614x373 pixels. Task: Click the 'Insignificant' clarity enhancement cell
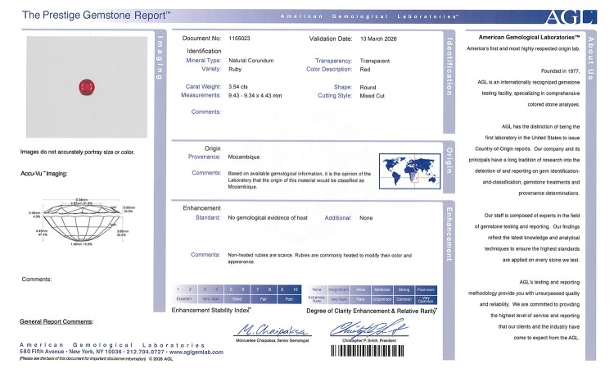click(338, 290)
